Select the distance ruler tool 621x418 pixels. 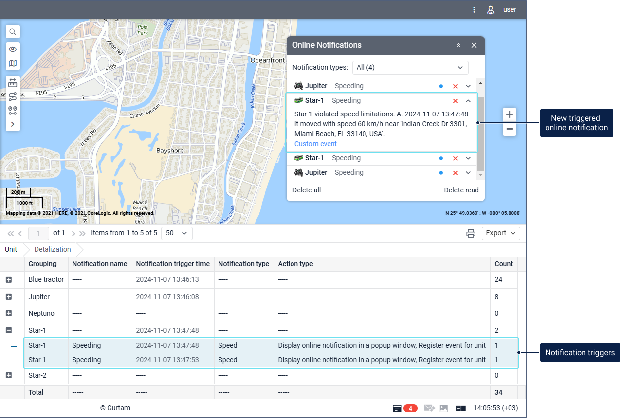pyautogui.click(x=13, y=83)
